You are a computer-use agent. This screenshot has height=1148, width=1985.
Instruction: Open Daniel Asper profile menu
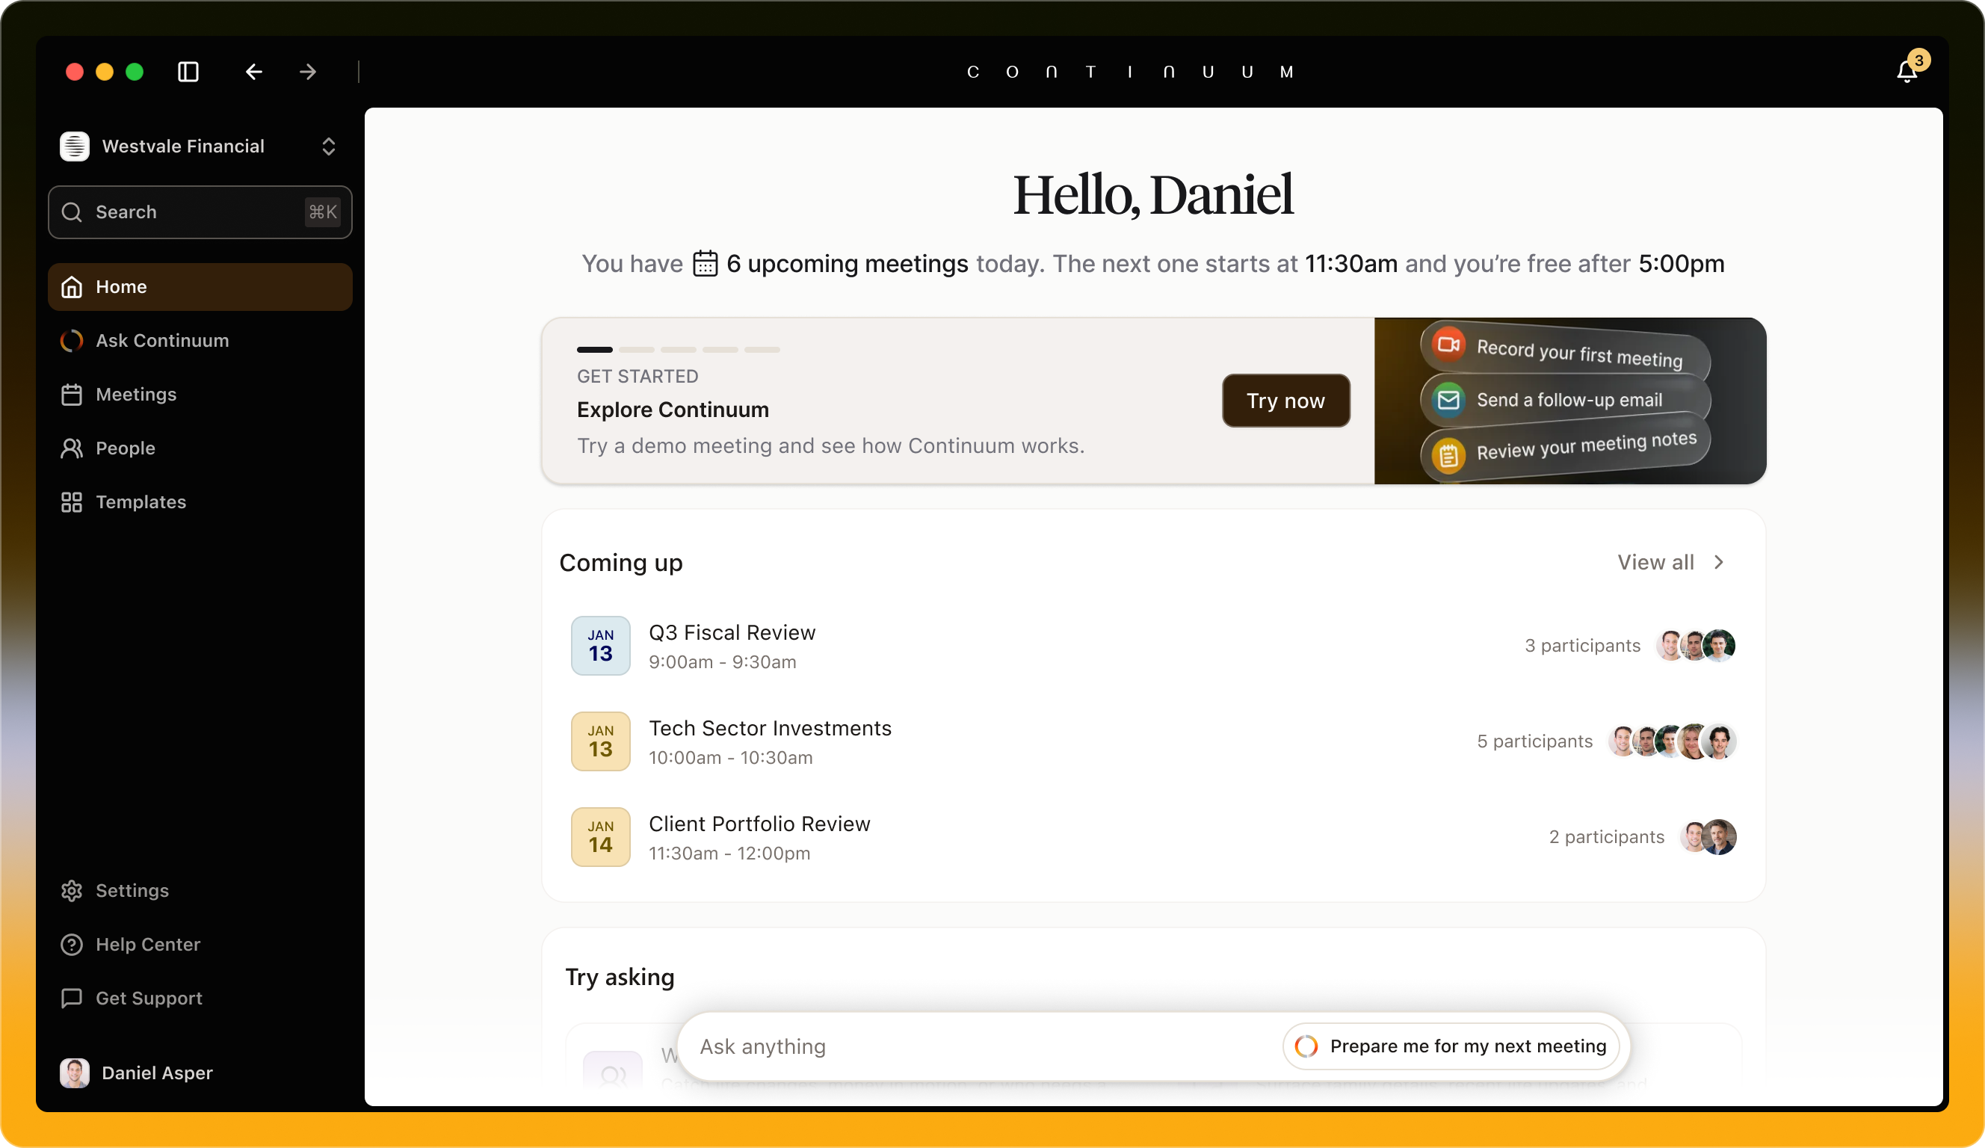point(157,1073)
